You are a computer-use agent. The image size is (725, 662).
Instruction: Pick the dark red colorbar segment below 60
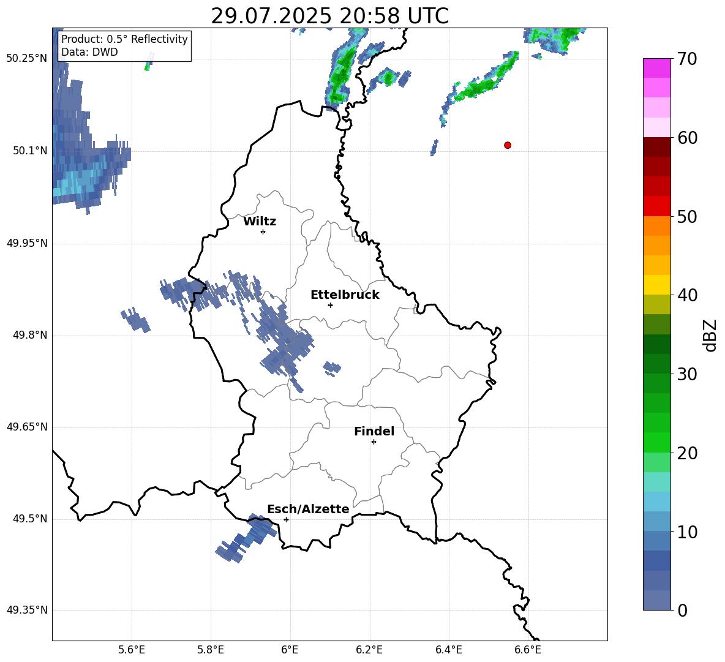click(656, 147)
